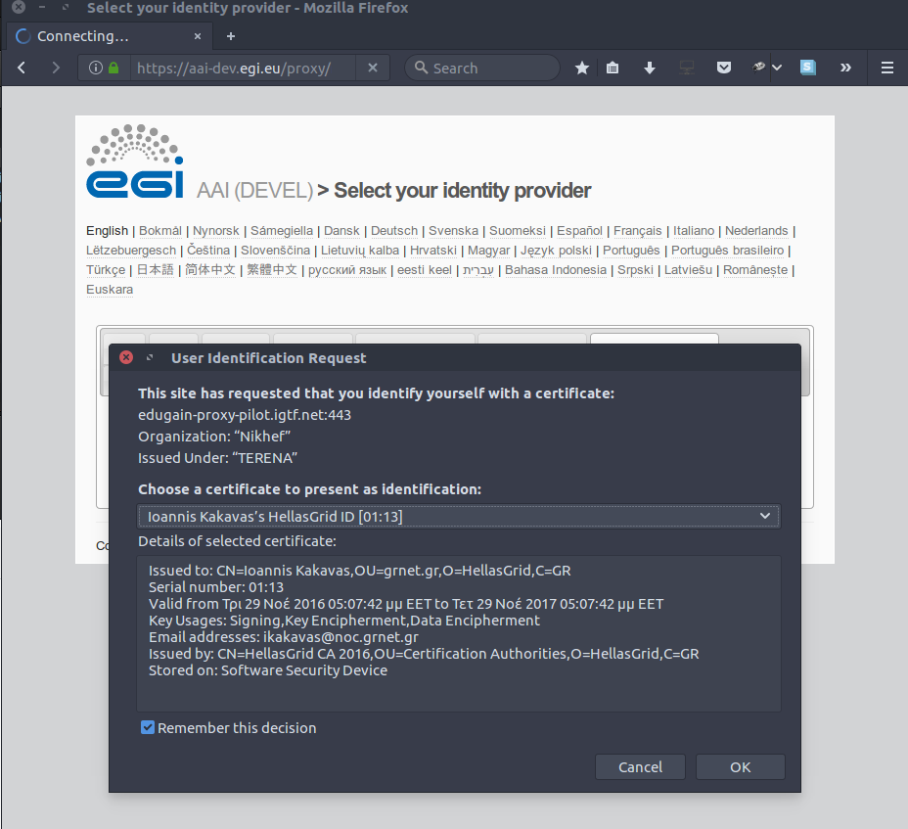Toggle the Remember this decision checkbox
The height and width of the screenshot is (829, 908).
pyautogui.click(x=148, y=727)
